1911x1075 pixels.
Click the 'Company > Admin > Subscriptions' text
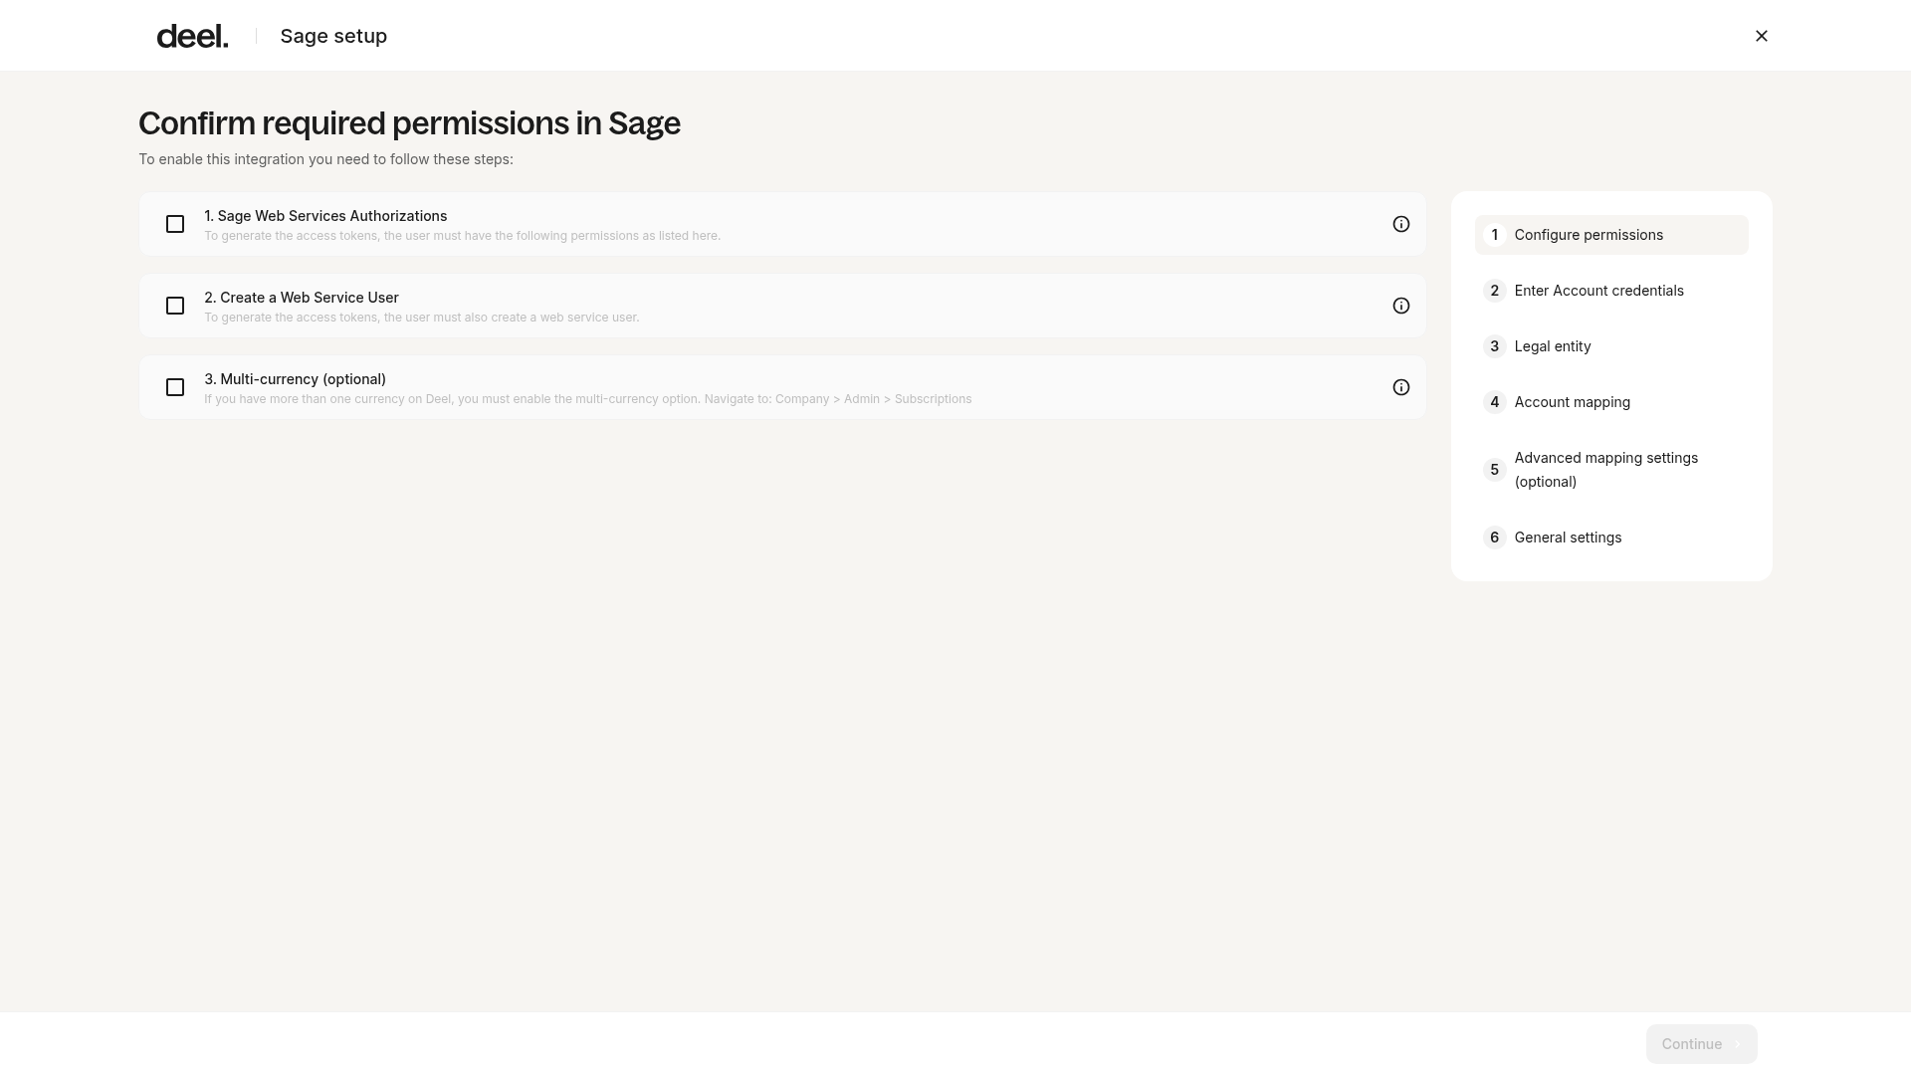(873, 399)
